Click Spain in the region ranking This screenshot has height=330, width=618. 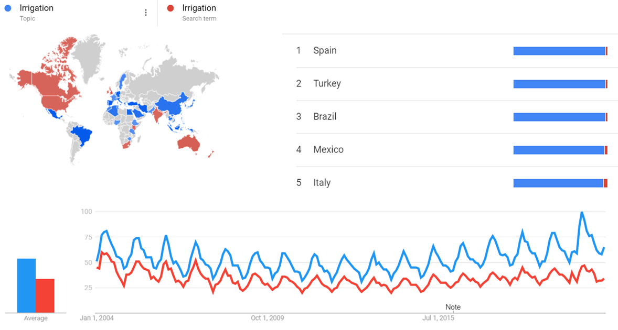pyautogui.click(x=325, y=51)
